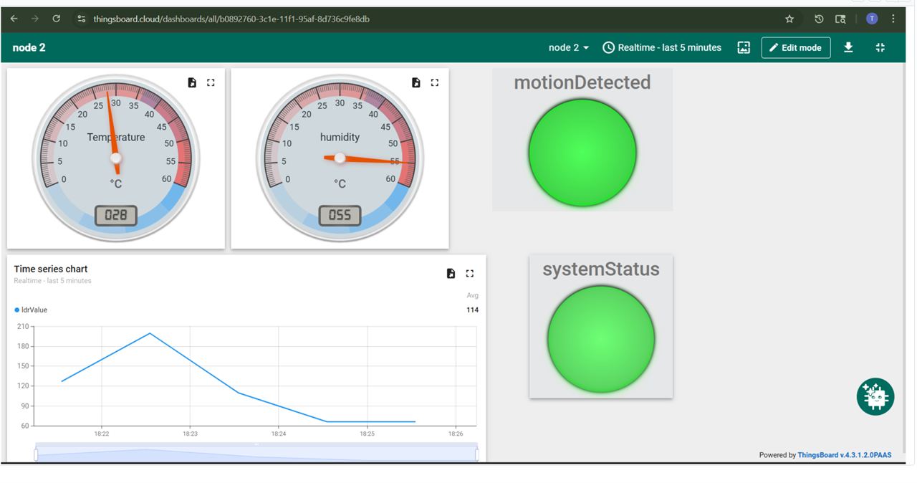Click the 210 y-axis label

(23, 327)
